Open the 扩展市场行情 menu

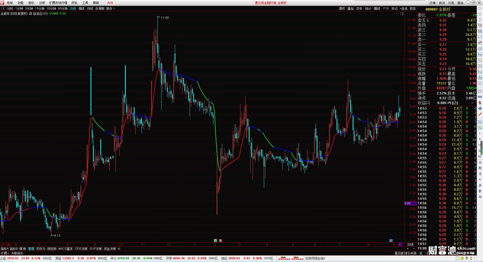tap(58, 3)
